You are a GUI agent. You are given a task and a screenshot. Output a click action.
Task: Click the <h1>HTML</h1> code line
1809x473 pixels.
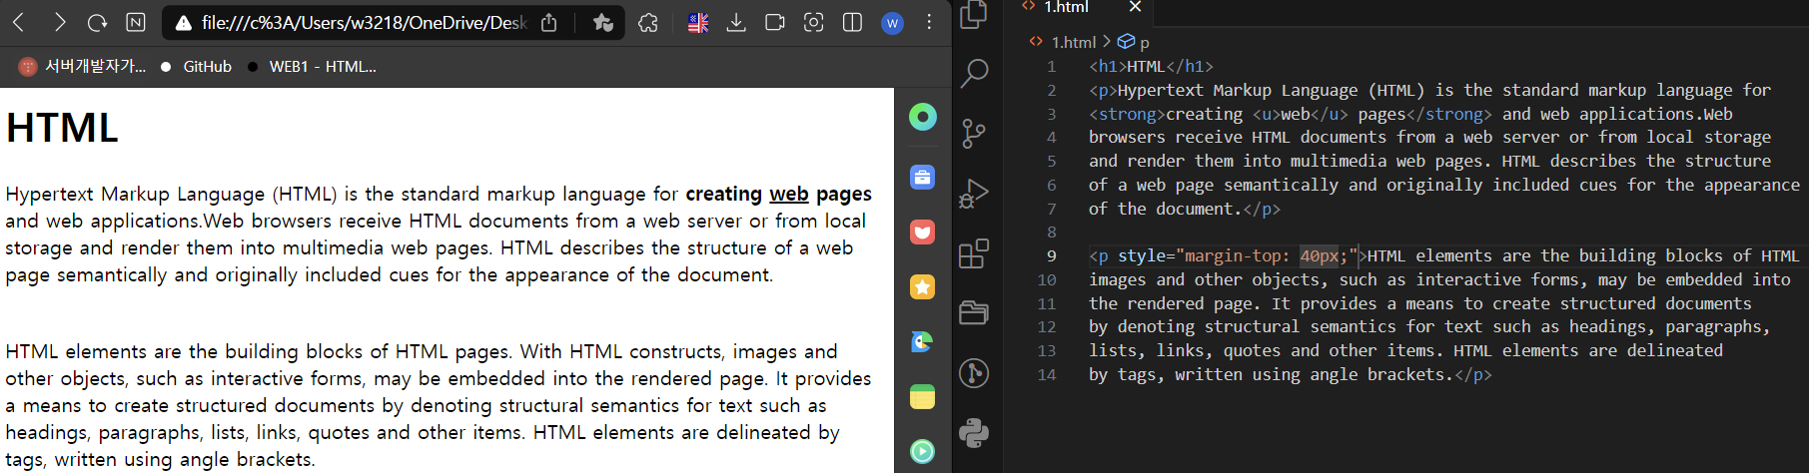(1151, 67)
